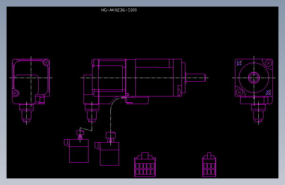Click the bottom-left mounting hole of front view
This screenshot has width=285, height=185.
pos(239,92)
